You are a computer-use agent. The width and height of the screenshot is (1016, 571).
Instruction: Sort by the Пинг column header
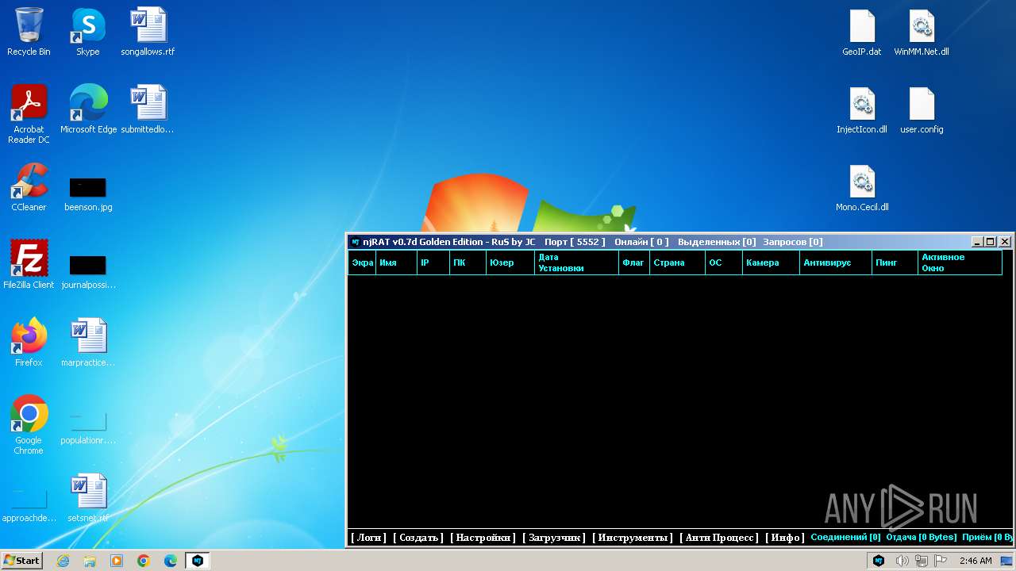point(895,263)
